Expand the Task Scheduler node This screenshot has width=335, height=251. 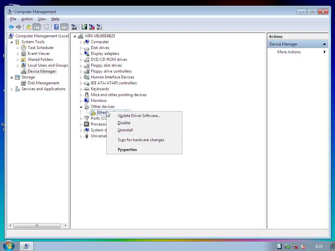point(18,48)
